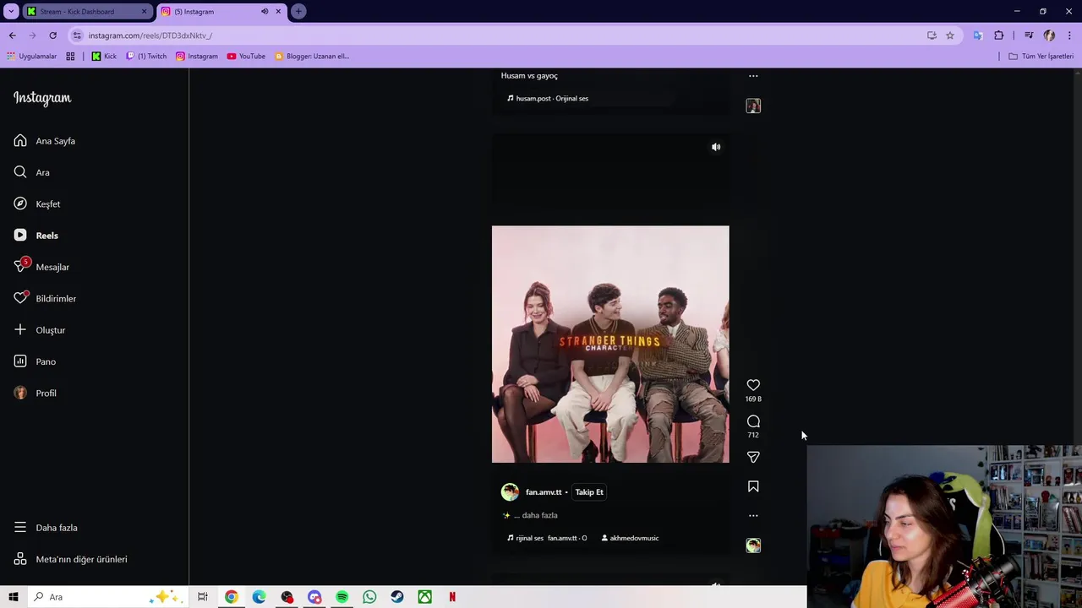
Task: Open more options for Husam reel
Action: [x=753, y=76]
